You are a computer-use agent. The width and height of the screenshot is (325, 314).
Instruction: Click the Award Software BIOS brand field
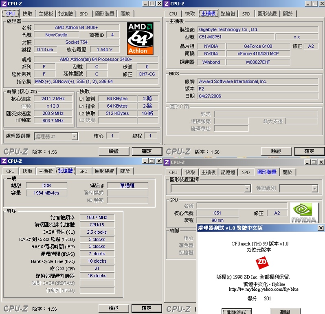click(x=258, y=81)
